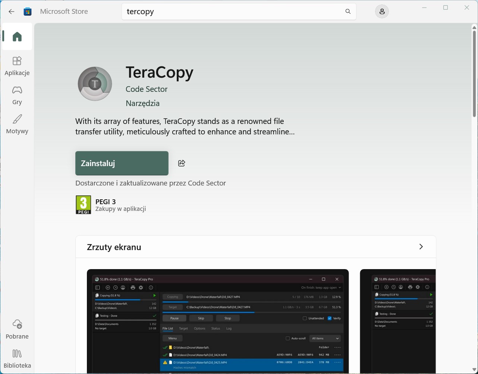This screenshot has width=478, height=374.
Task: Open the user profile icon
Action: coord(382,12)
